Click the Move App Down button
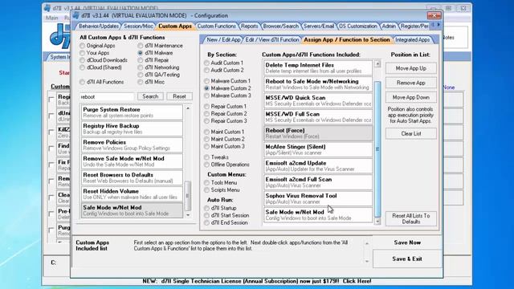Screen dimensions: 514x289 tap(410, 97)
